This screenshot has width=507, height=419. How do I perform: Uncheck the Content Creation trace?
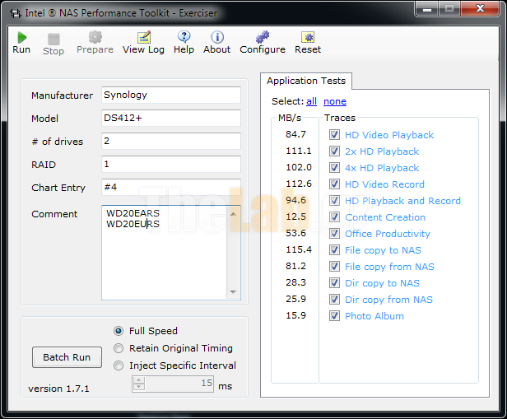[x=334, y=217]
